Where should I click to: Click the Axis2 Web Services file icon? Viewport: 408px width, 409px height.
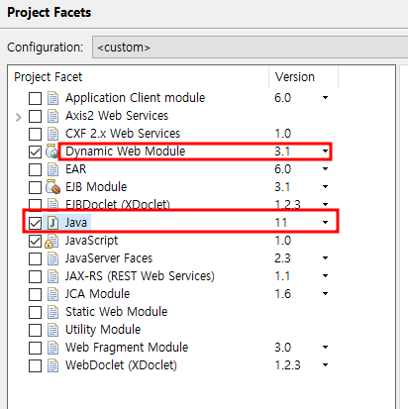point(52,116)
